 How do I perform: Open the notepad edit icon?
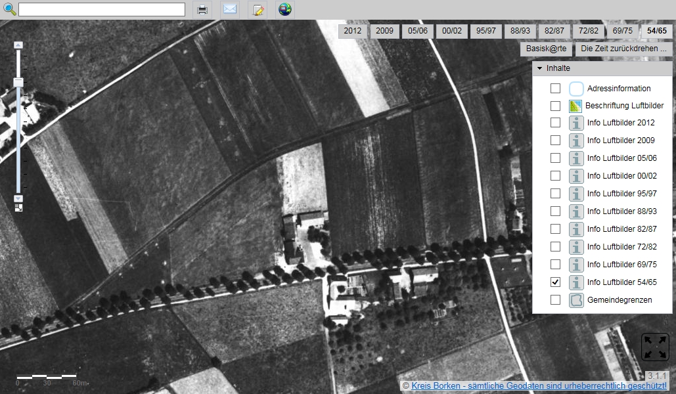coord(258,9)
